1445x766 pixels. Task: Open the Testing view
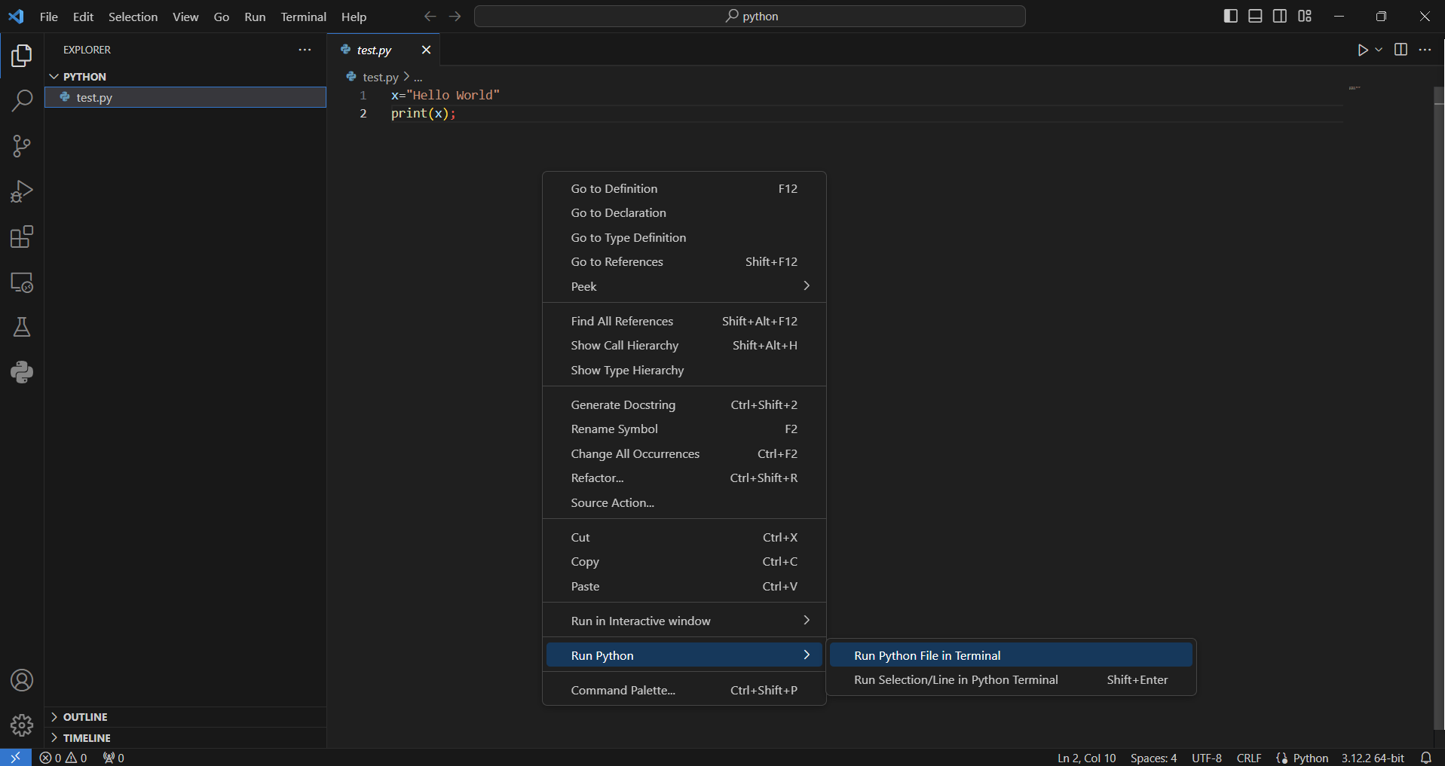pyautogui.click(x=22, y=327)
